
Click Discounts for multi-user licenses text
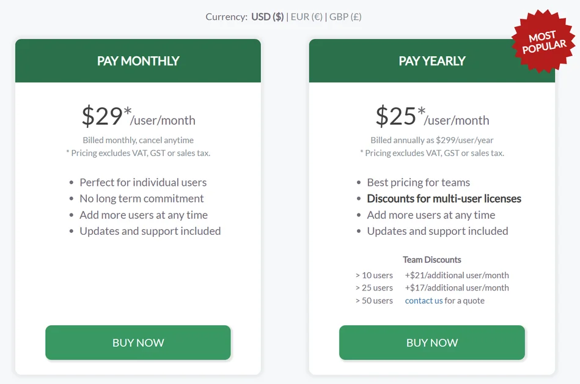click(444, 199)
